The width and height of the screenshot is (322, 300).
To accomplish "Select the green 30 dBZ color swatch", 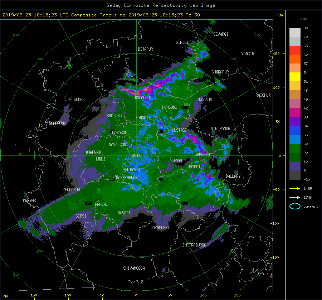I will coord(295,148).
